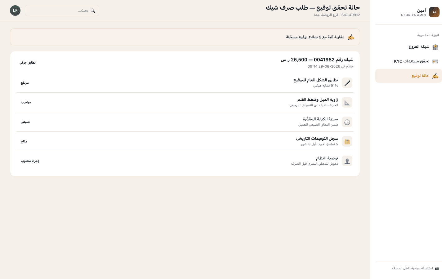Click the signing hand icon beside حالة توقيع

(x=435, y=76)
